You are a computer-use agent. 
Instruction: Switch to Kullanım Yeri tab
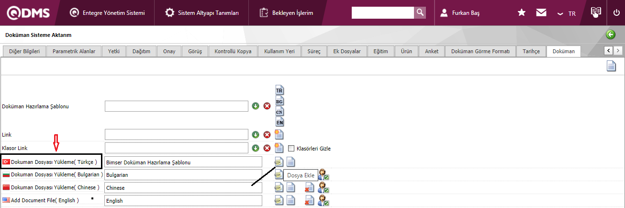tap(279, 51)
